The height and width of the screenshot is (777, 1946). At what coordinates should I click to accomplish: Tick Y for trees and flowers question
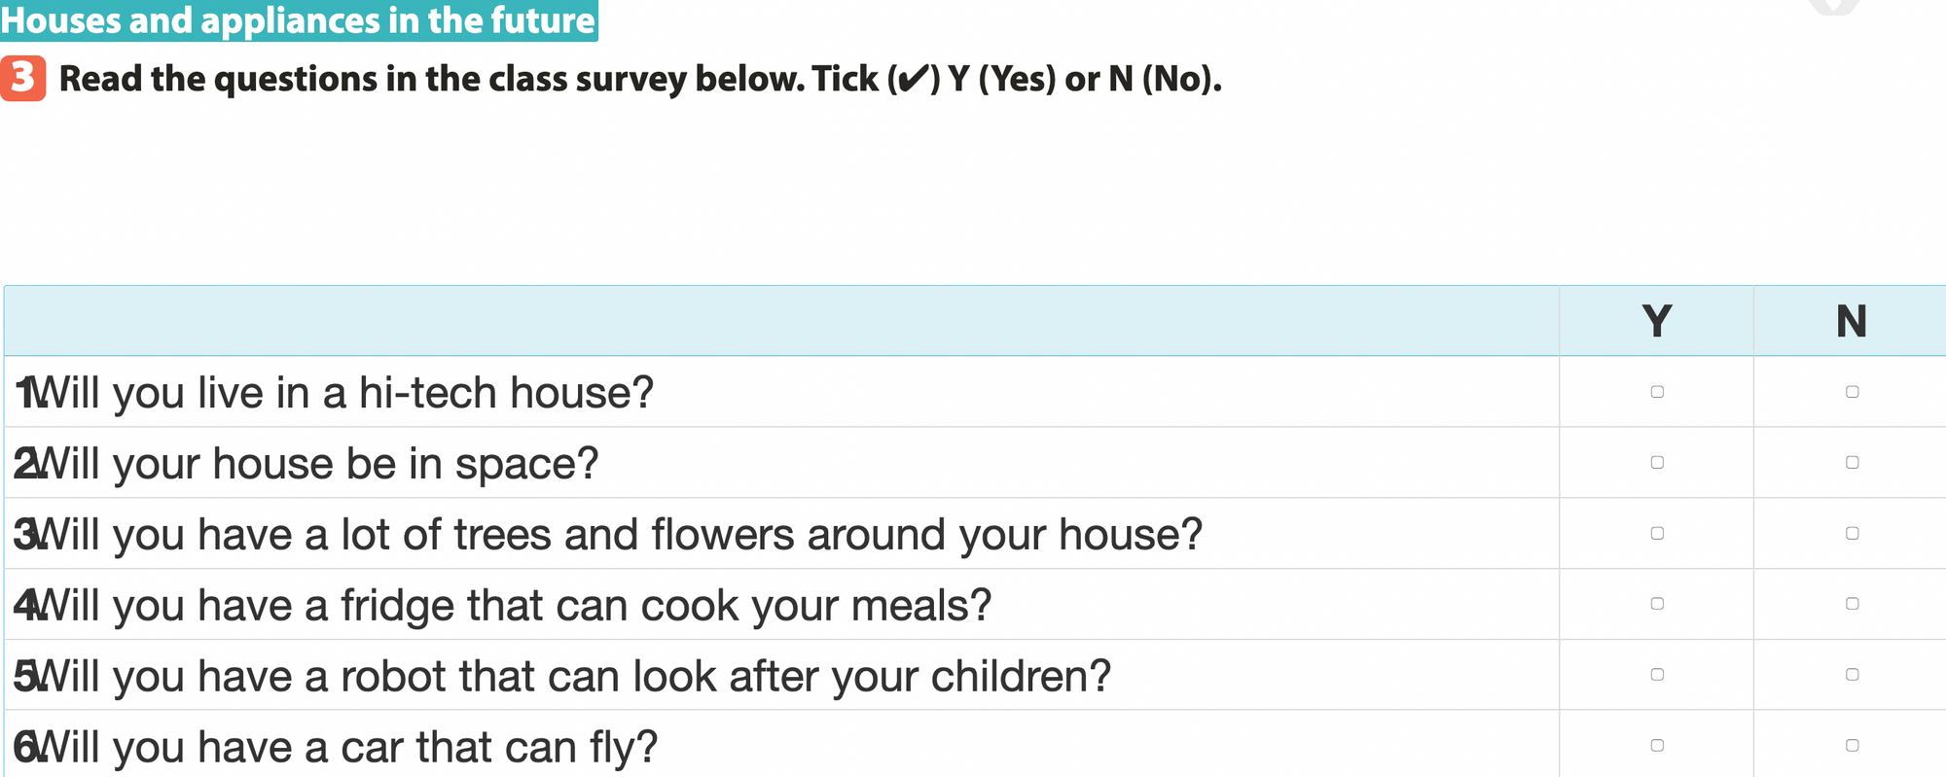pyautogui.click(x=1657, y=533)
